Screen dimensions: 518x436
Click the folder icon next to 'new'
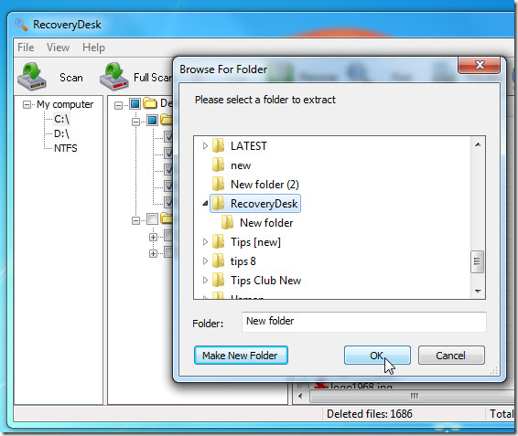coord(218,165)
